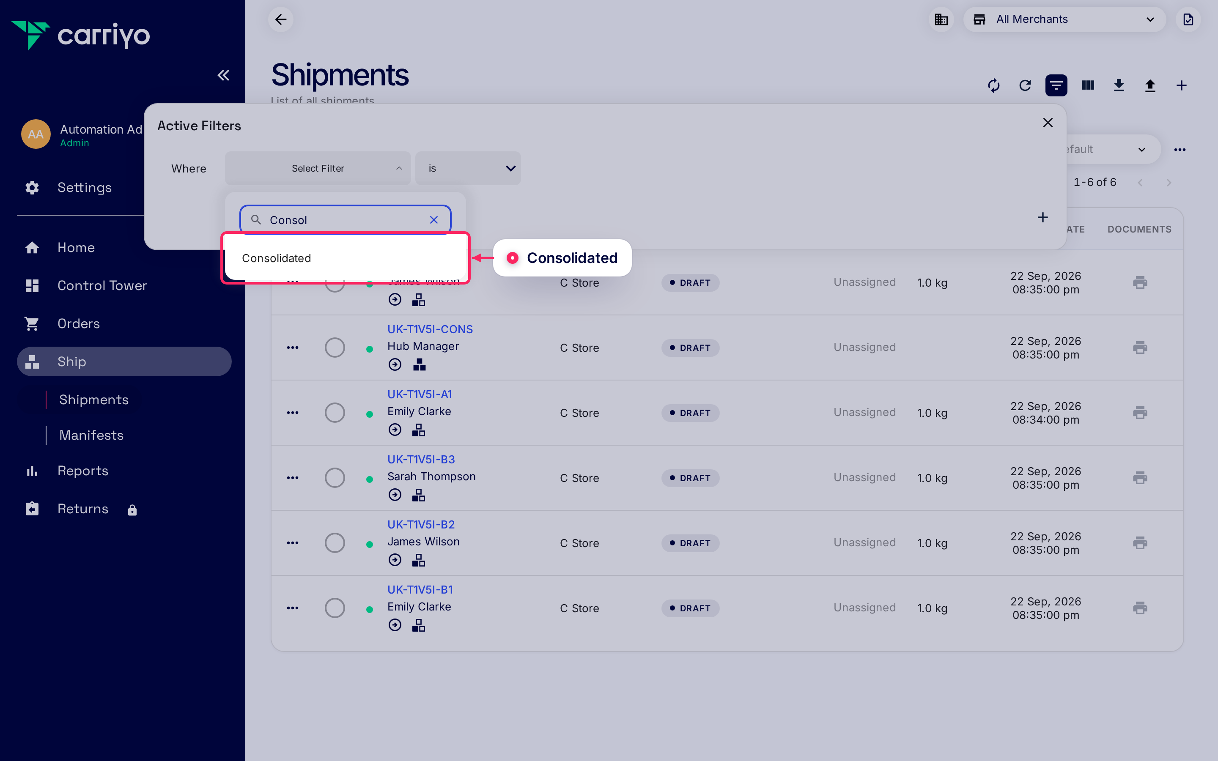The height and width of the screenshot is (761, 1218).
Task: Open Manifests under Ship
Action: click(x=91, y=435)
